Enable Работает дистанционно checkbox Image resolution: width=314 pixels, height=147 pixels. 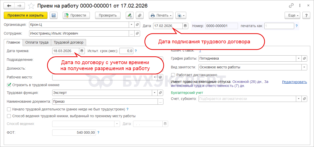coord(173,75)
